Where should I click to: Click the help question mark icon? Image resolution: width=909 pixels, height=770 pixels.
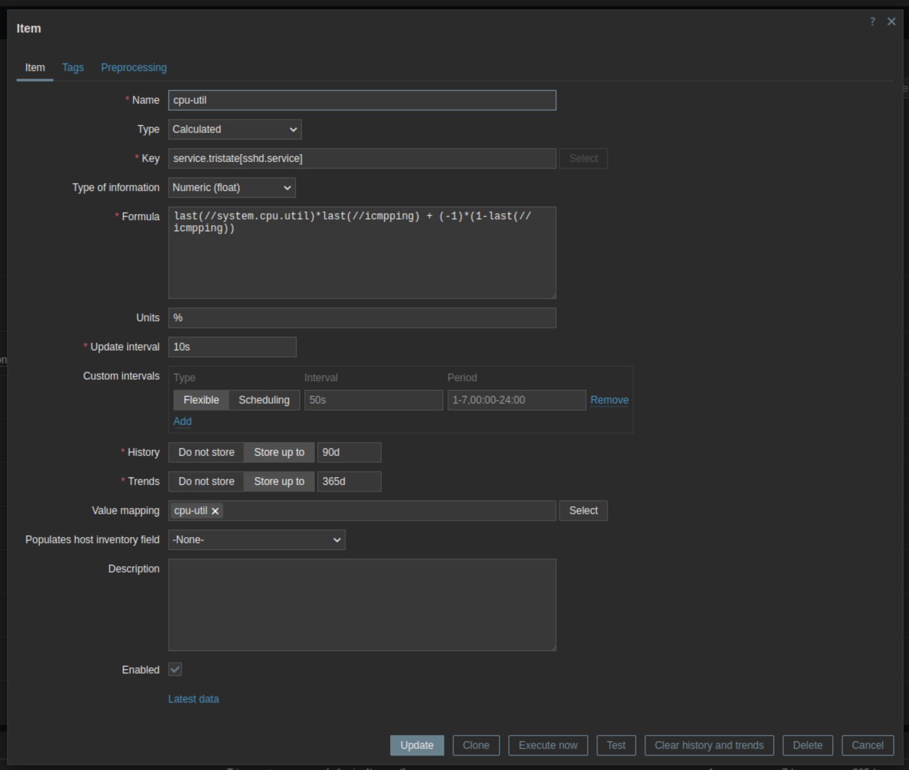(x=872, y=22)
